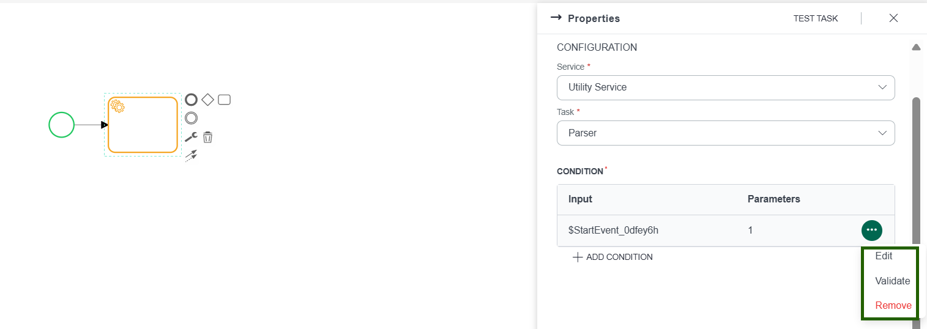Click ADD CONDITION link
Viewport: 927px width, 329px height.
pos(612,257)
